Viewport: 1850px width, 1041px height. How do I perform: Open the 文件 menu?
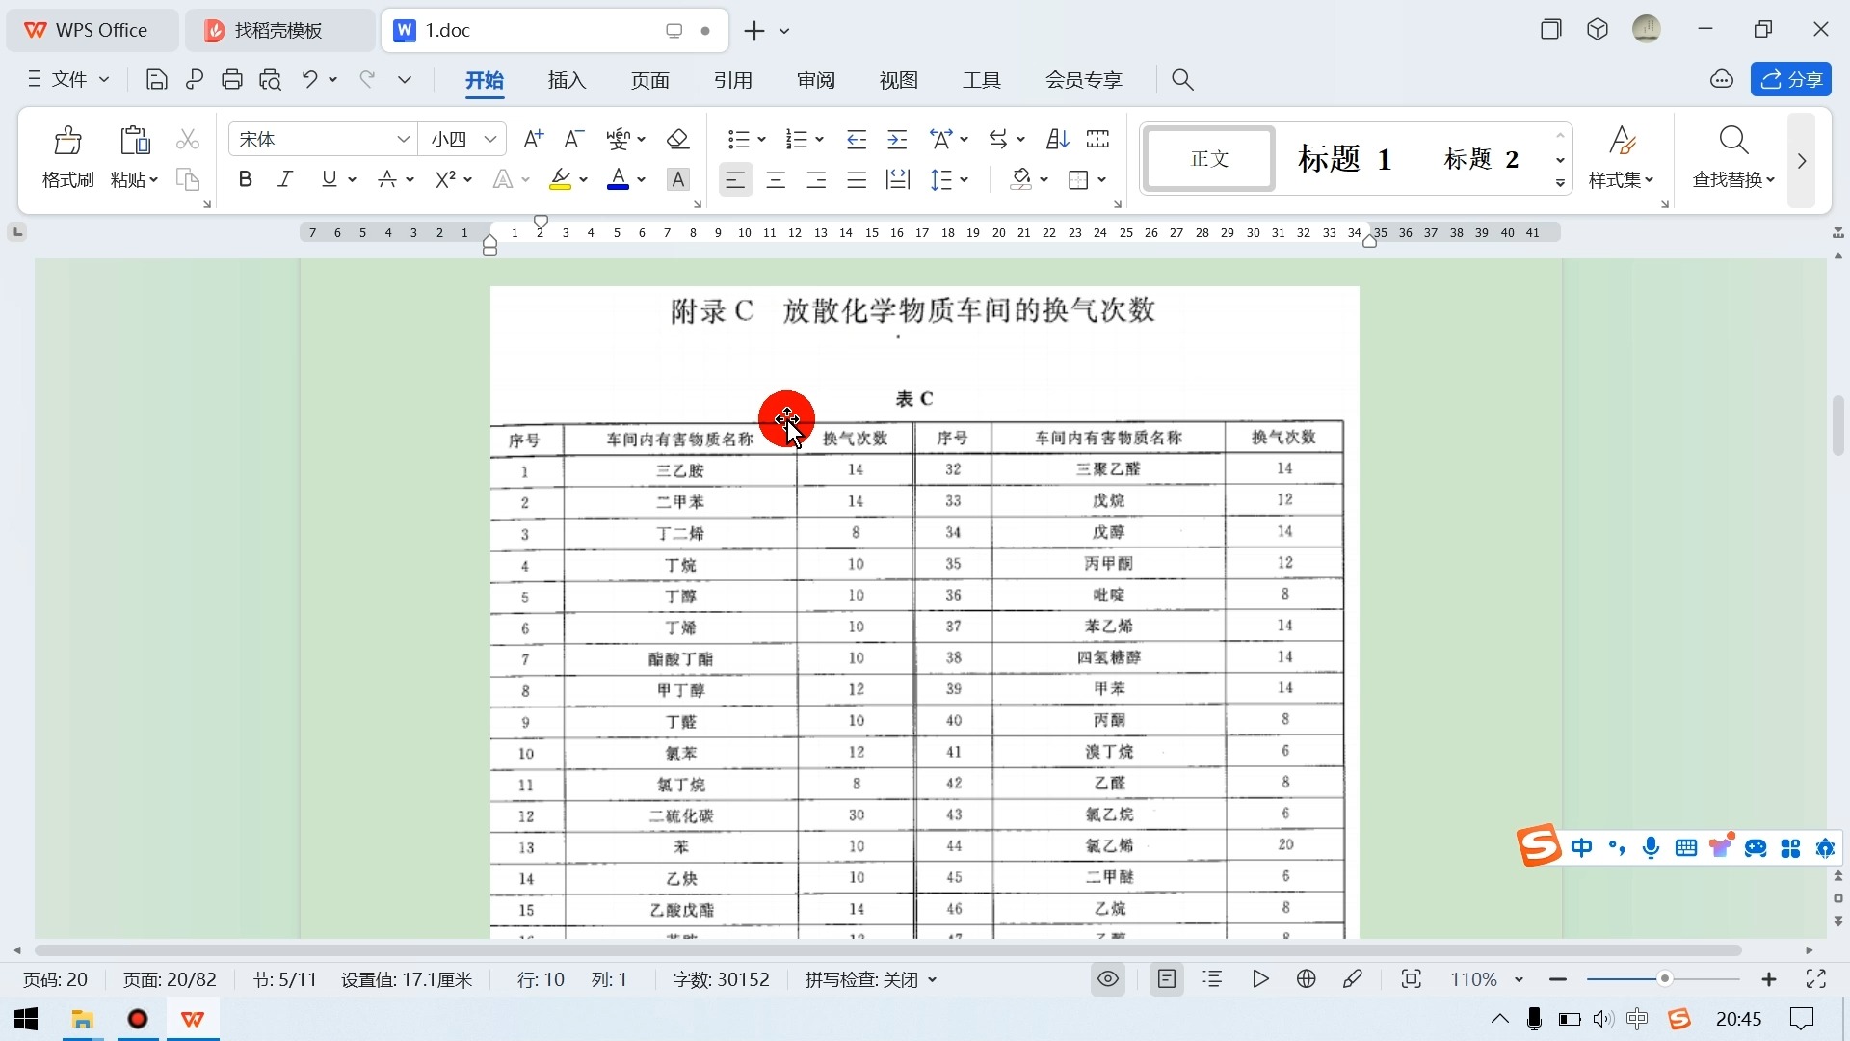coord(68,80)
